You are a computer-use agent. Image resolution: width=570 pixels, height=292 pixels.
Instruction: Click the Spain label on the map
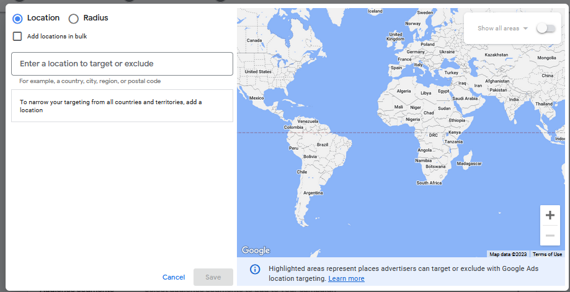point(396,68)
